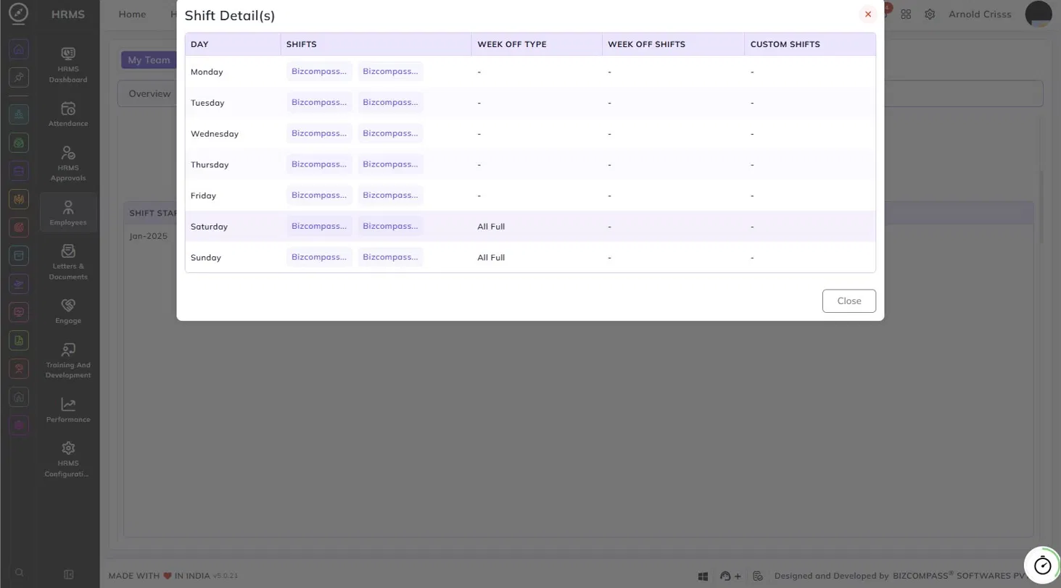Click the collapse sidebar icon at bottom

pos(69,574)
